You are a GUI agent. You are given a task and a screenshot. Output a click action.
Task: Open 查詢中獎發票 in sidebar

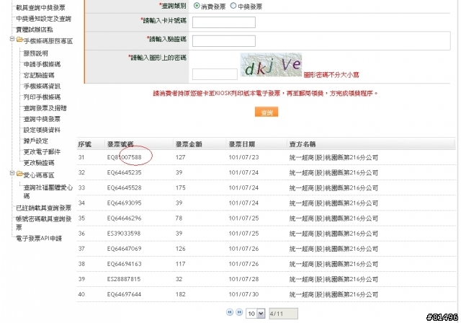tap(42, 119)
